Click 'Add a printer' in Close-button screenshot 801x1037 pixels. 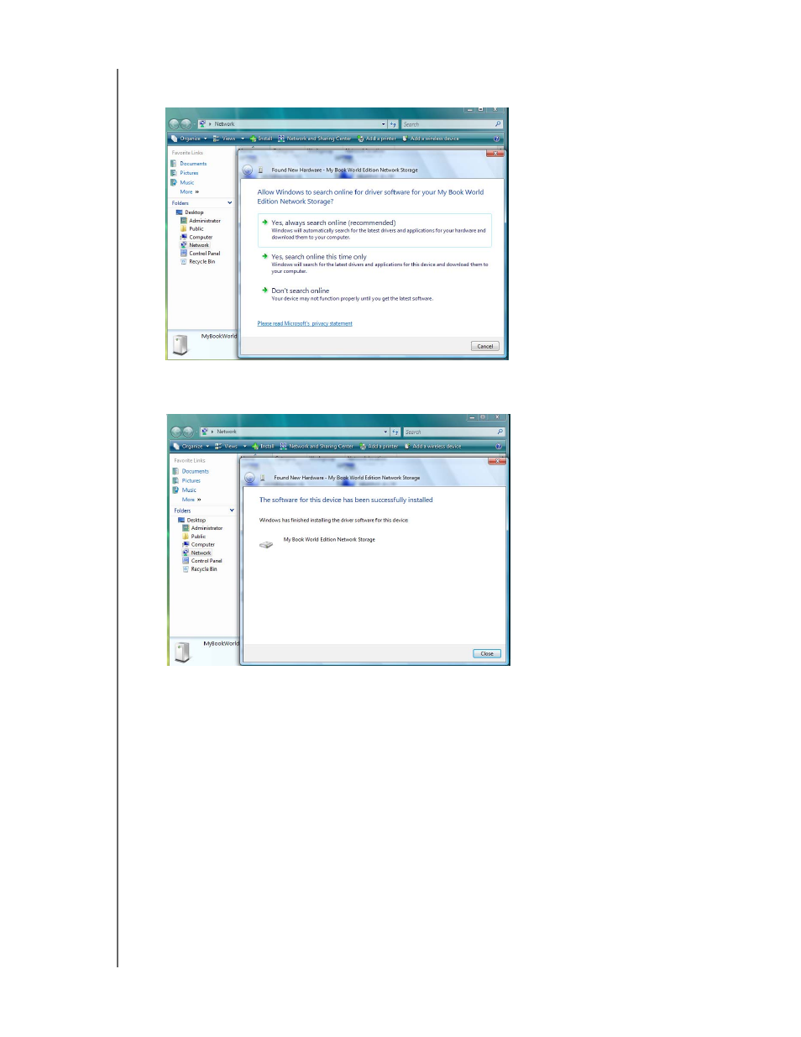point(379,446)
